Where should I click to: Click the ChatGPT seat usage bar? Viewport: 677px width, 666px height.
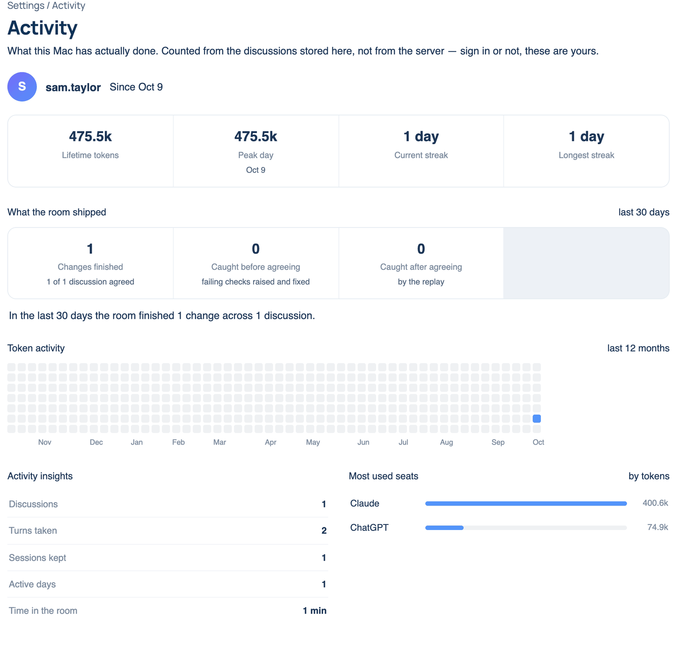pyautogui.click(x=526, y=528)
